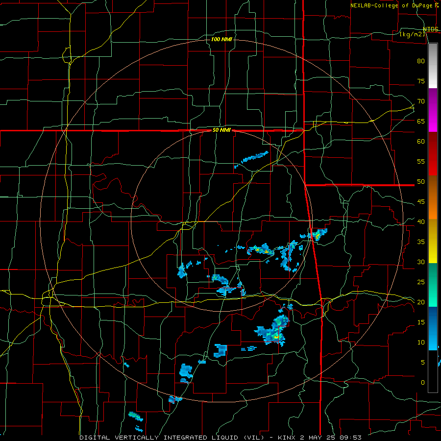Click the legend value 30
441x441 pixels.
point(421,262)
